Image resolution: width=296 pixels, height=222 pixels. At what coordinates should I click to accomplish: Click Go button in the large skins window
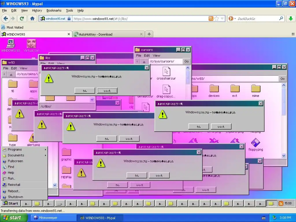tap(282, 79)
